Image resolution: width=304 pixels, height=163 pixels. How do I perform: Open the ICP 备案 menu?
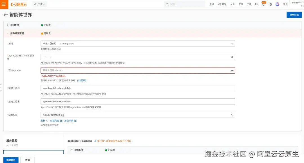pos(222,4)
